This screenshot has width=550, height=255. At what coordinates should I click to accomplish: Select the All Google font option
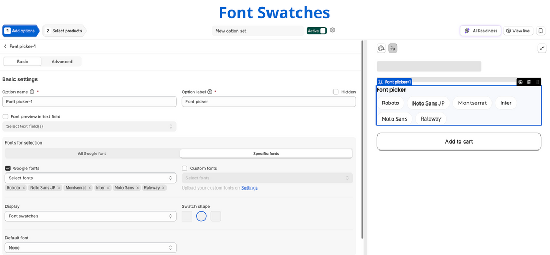(92, 154)
